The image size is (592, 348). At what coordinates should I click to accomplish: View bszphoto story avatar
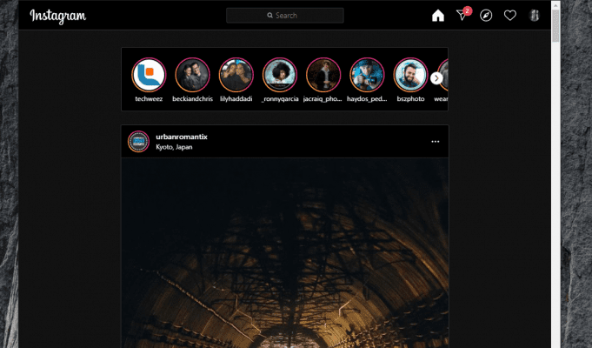411,75
